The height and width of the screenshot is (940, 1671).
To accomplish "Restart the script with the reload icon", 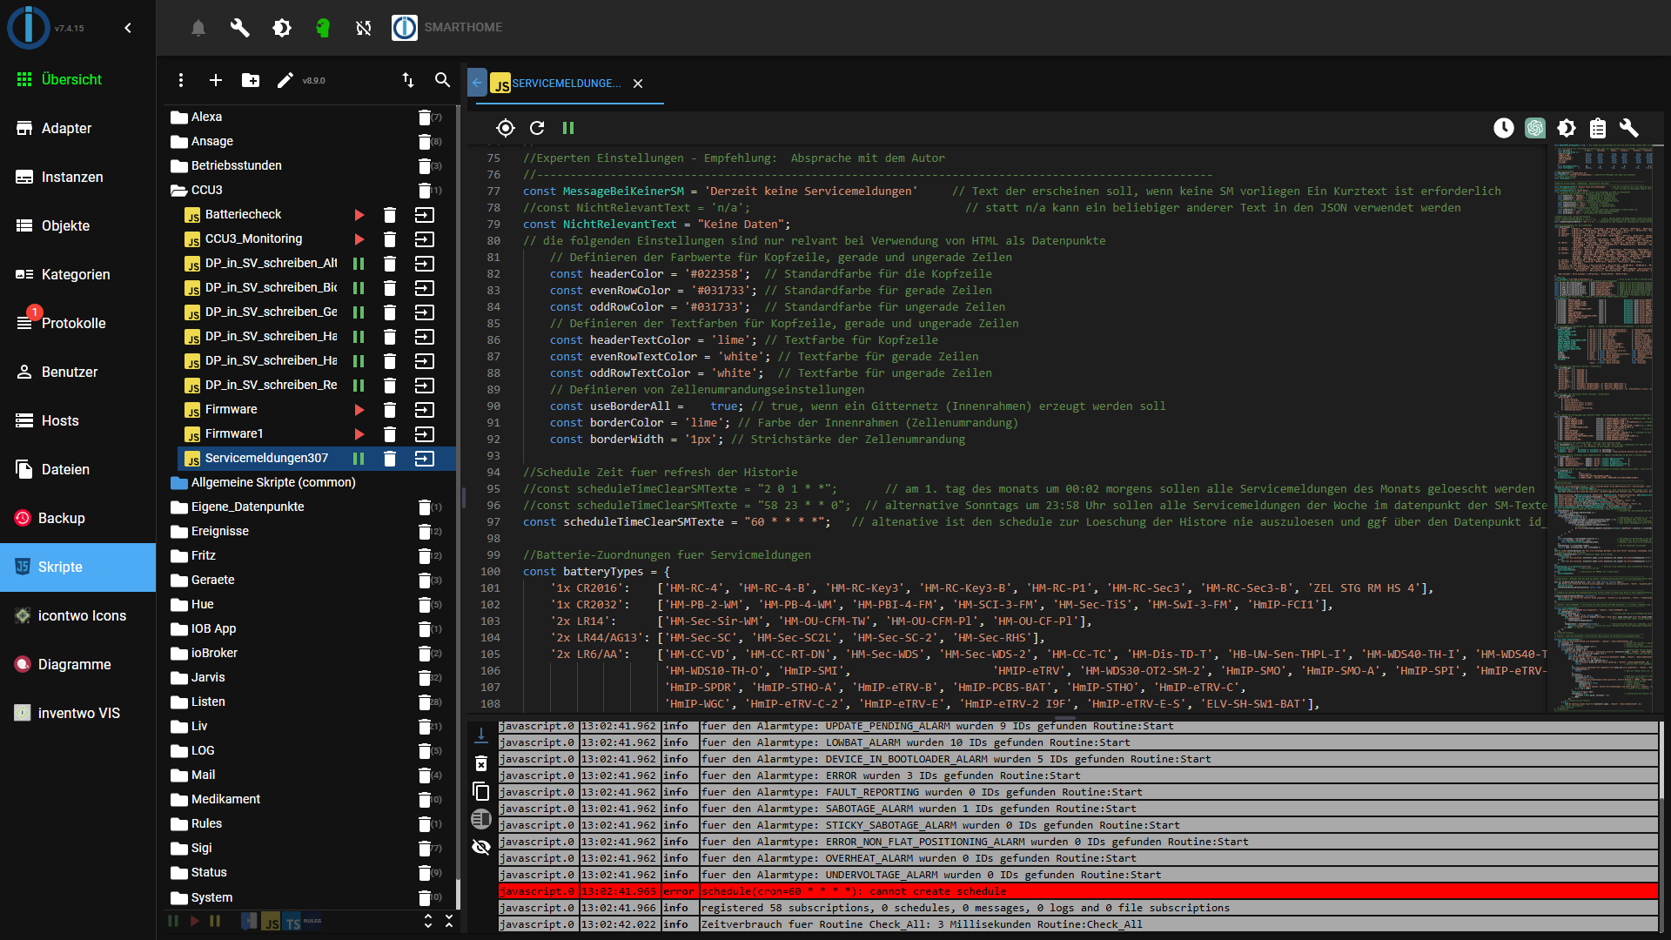I will [537, 128].
